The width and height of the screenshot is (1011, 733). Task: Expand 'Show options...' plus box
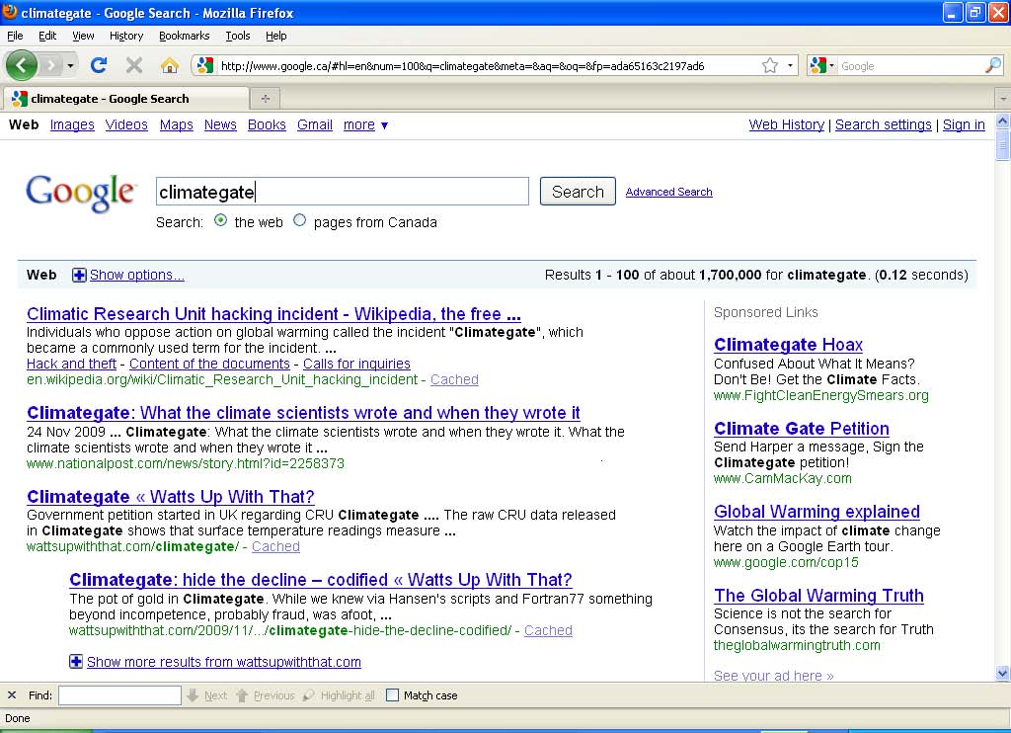(79, 275)
